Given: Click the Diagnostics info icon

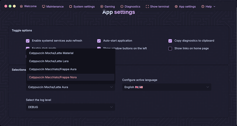Looking at the screenshot, I should (122, 7).
